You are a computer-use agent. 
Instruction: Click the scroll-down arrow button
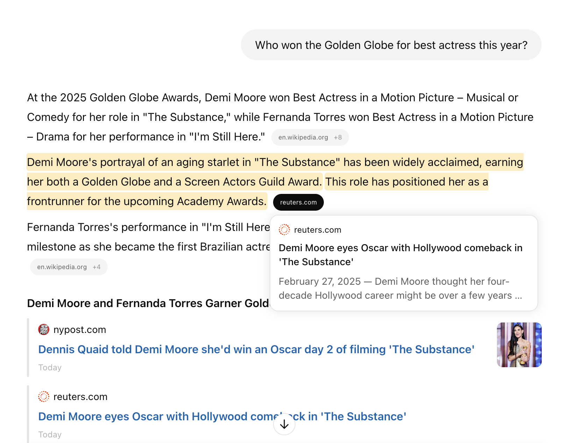284,424
